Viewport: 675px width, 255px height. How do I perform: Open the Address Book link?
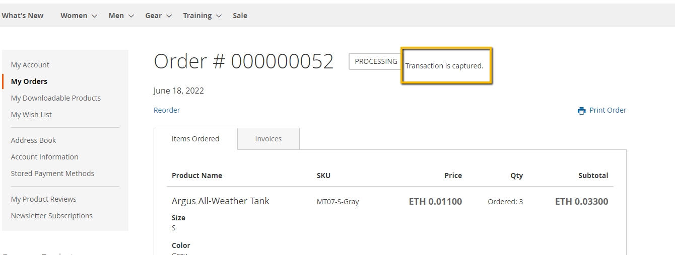[33, 140]
